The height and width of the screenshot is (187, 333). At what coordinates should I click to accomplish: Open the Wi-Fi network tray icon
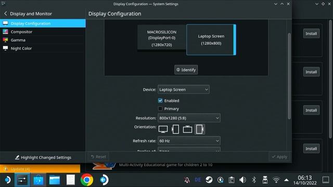[276, 180]
